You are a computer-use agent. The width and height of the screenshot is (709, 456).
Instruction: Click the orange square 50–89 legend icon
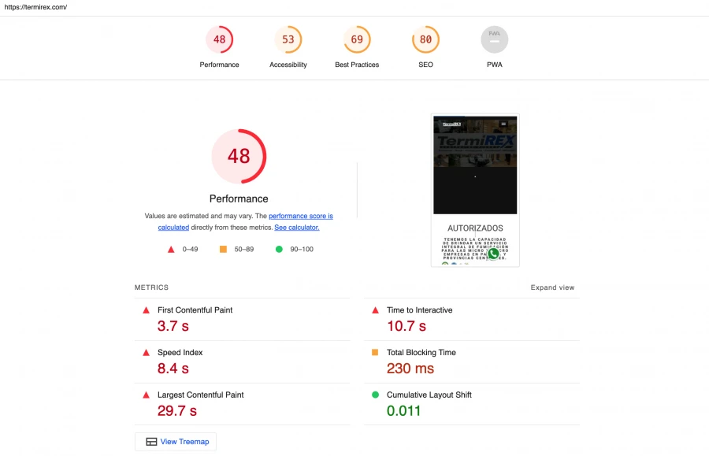point(223,249)
